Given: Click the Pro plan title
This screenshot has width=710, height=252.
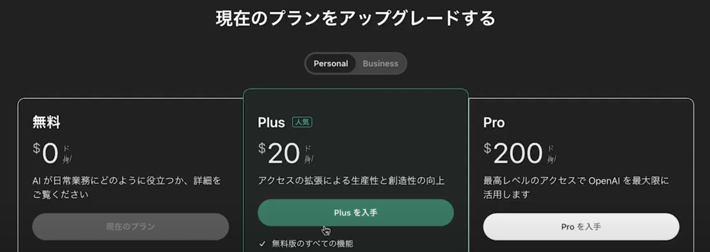Looking at the screenshot, I should click(x=494, y=122).
